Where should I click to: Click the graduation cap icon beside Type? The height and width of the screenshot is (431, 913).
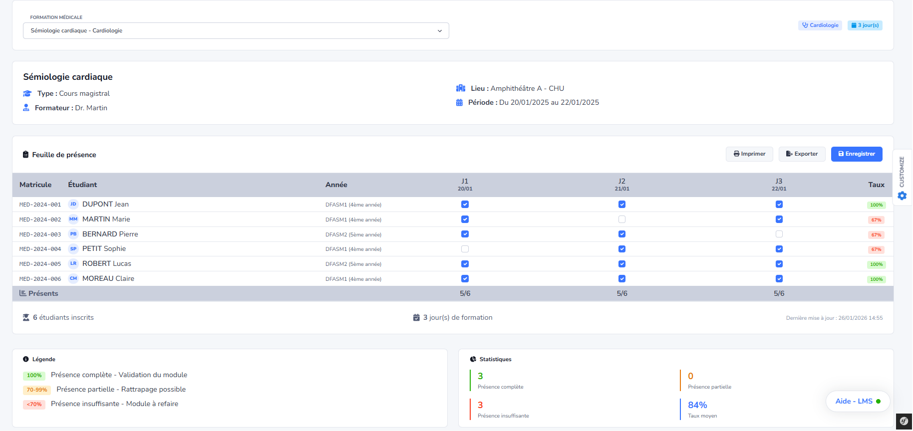[27, 94]
